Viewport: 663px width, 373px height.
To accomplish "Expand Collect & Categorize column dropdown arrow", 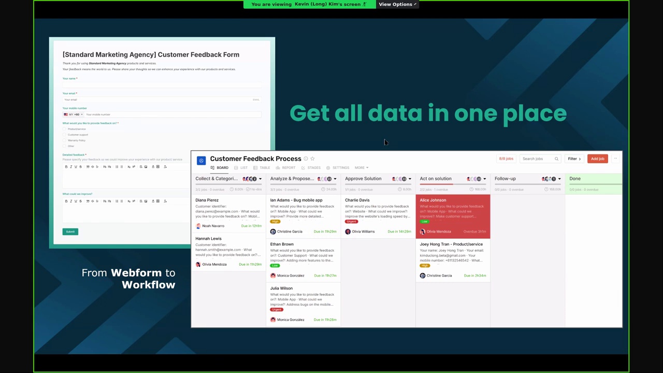I will click(x=260, y=179).
